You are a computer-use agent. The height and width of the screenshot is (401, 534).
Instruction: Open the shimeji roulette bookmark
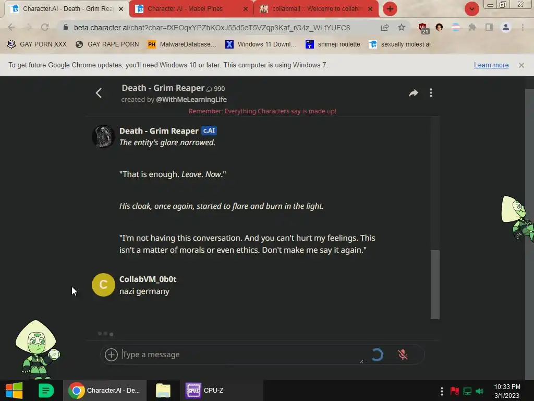tap(333, 44)
